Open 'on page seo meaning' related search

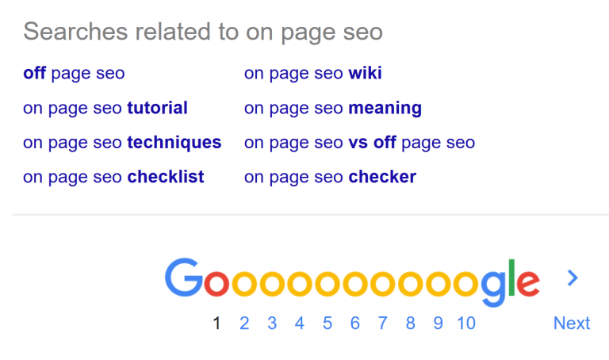(x=332, y=108)
